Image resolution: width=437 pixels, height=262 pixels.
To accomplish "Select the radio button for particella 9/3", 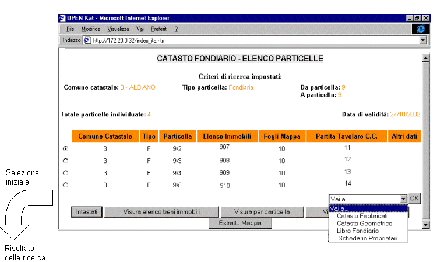I will tap(65, 160).
